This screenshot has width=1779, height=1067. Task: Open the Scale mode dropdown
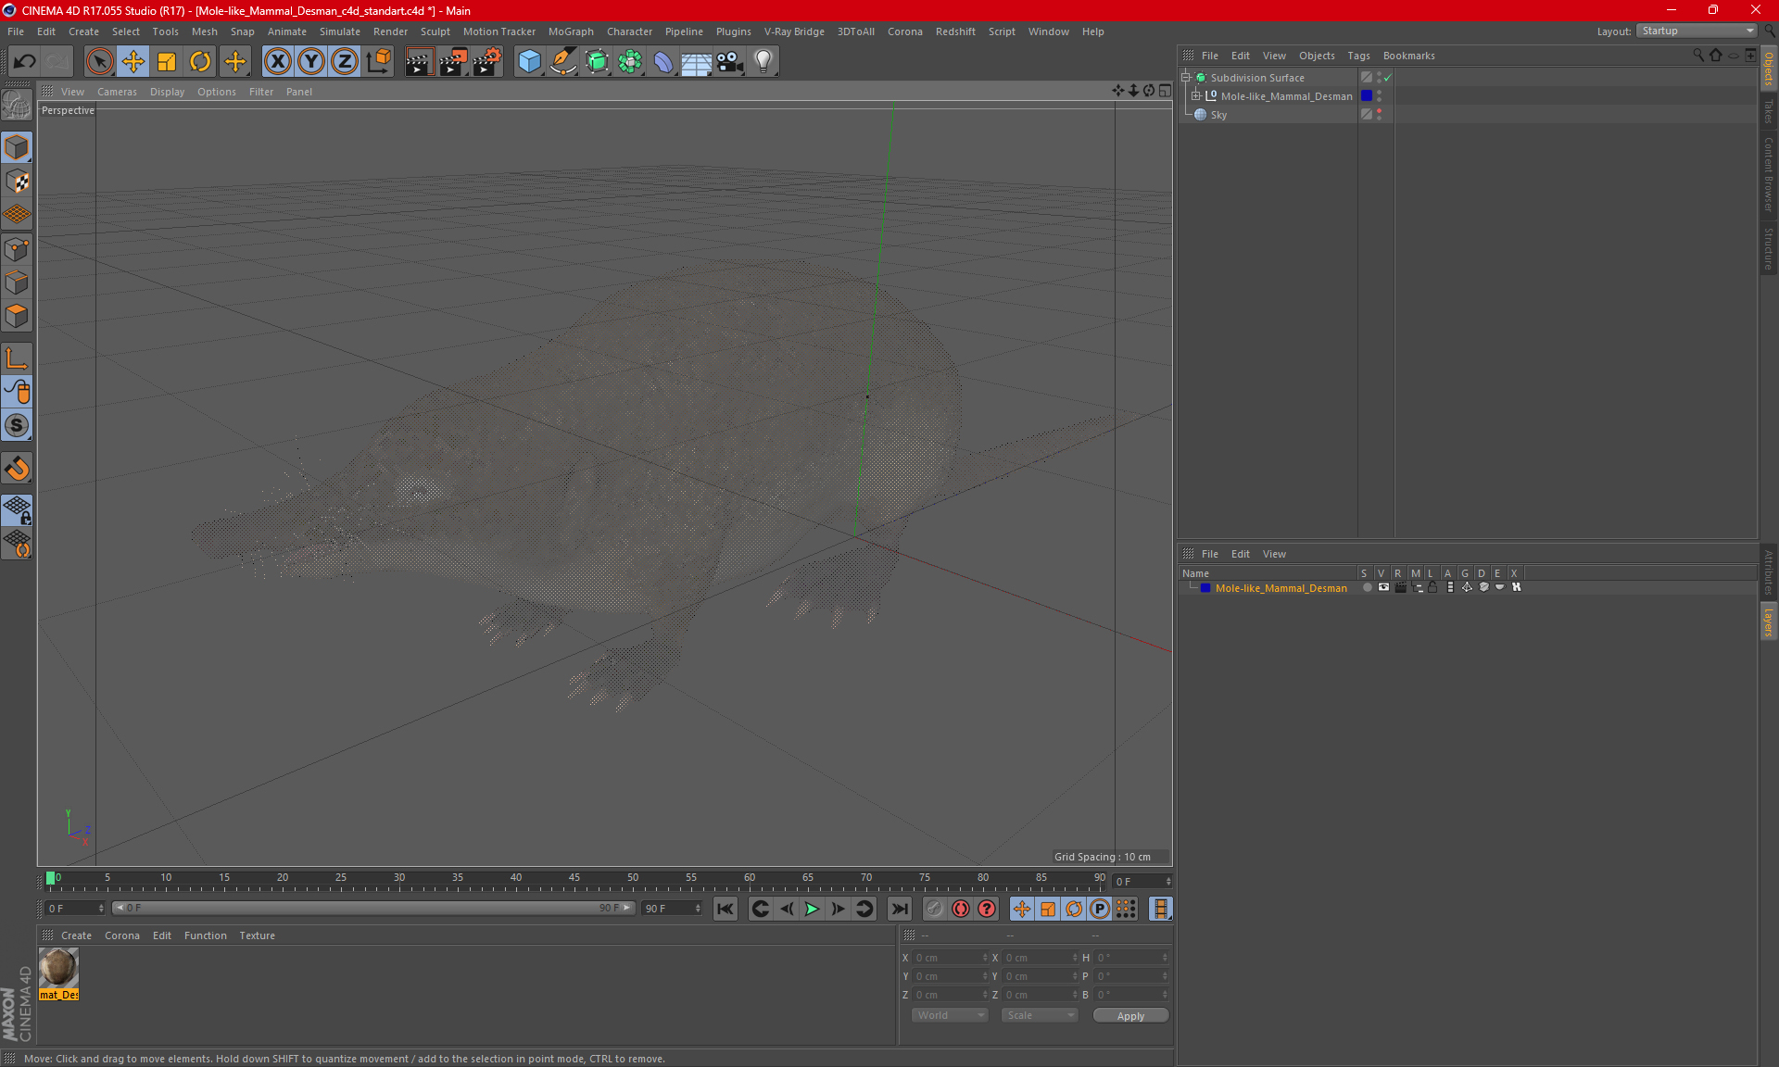tap(1040, 1015)
